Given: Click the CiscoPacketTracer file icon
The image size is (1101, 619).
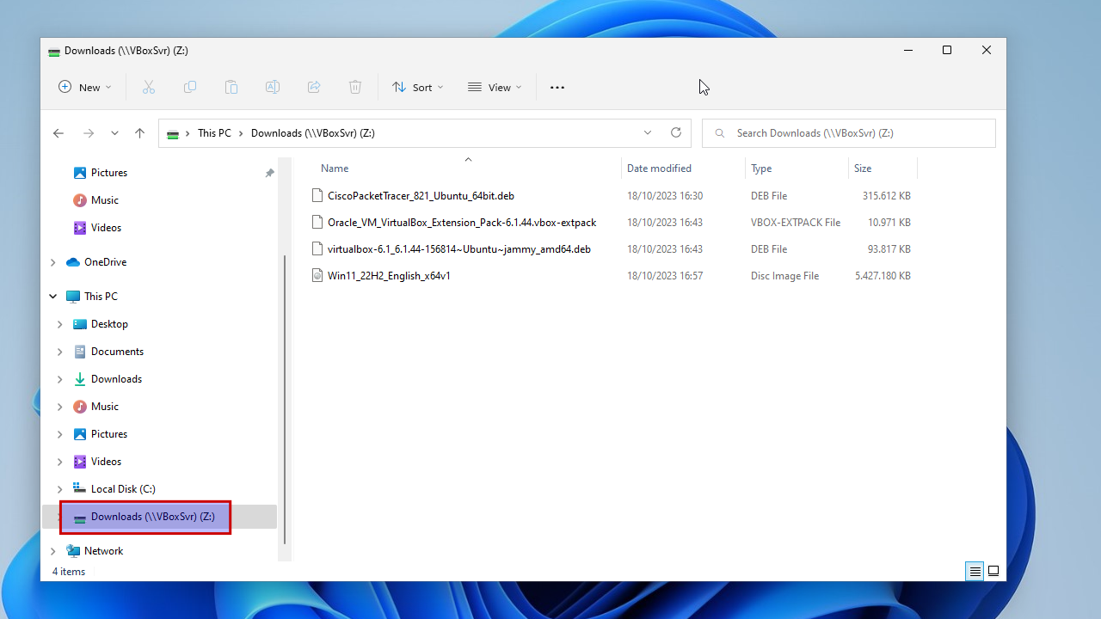Looking at the screenshot, I should (317, 196).
